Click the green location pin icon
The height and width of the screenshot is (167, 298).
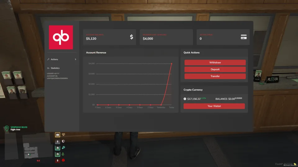click(7, 128)
